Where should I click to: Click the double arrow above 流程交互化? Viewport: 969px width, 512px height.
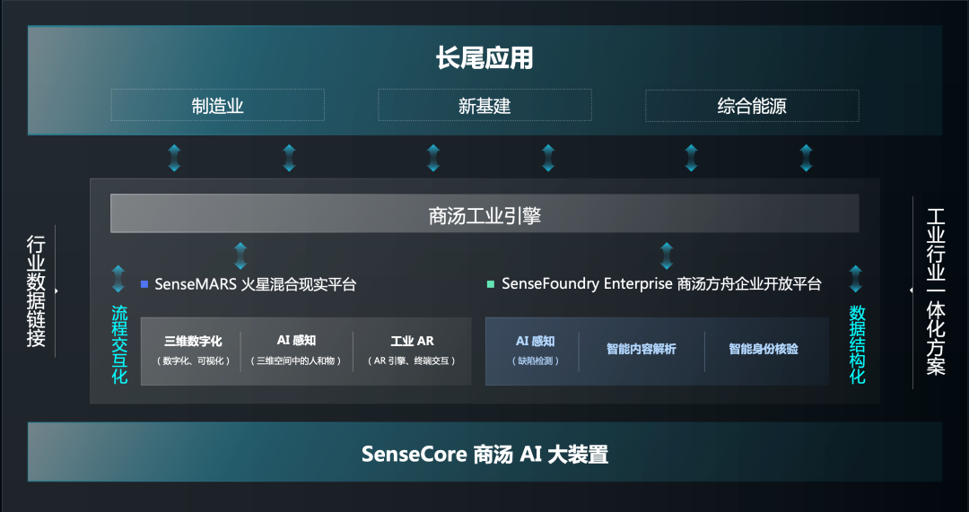[x=118, y=279]
